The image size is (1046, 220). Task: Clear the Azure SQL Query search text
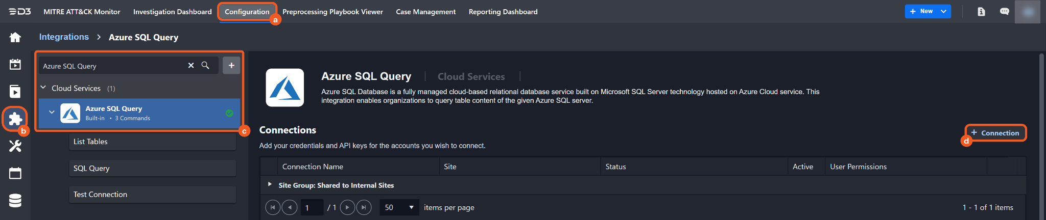pyautogui.click(x=191, y=66)
